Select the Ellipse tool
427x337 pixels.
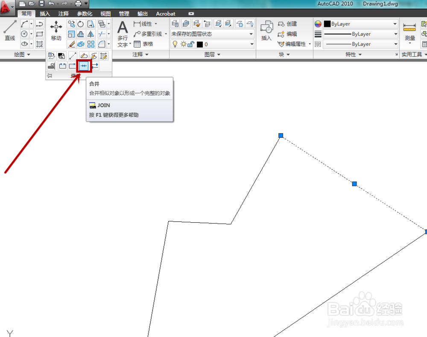24,44
